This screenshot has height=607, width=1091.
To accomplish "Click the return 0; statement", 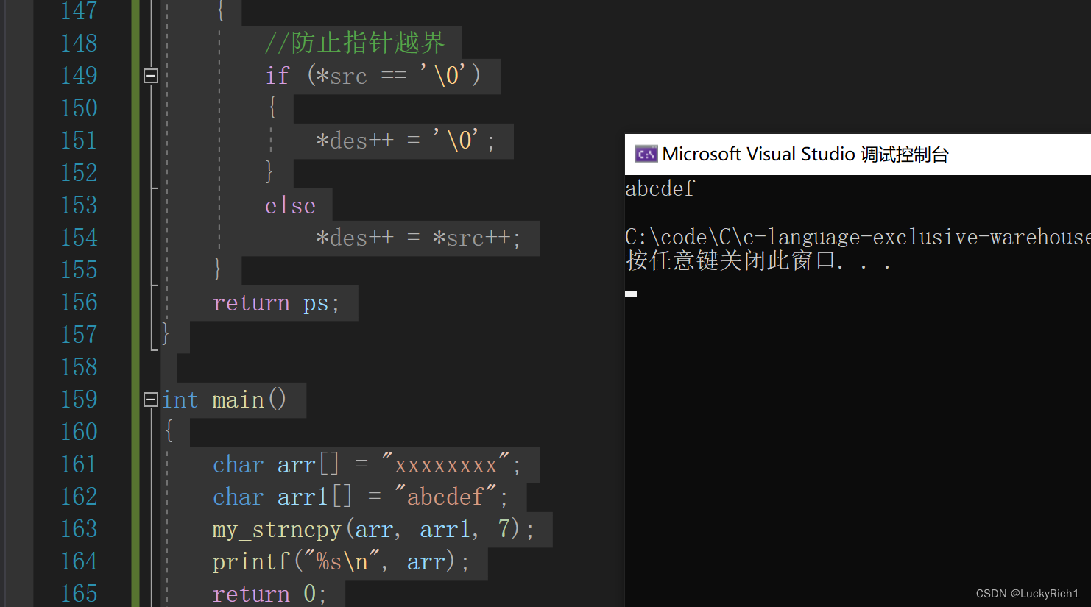I will [x=269, y=594].
